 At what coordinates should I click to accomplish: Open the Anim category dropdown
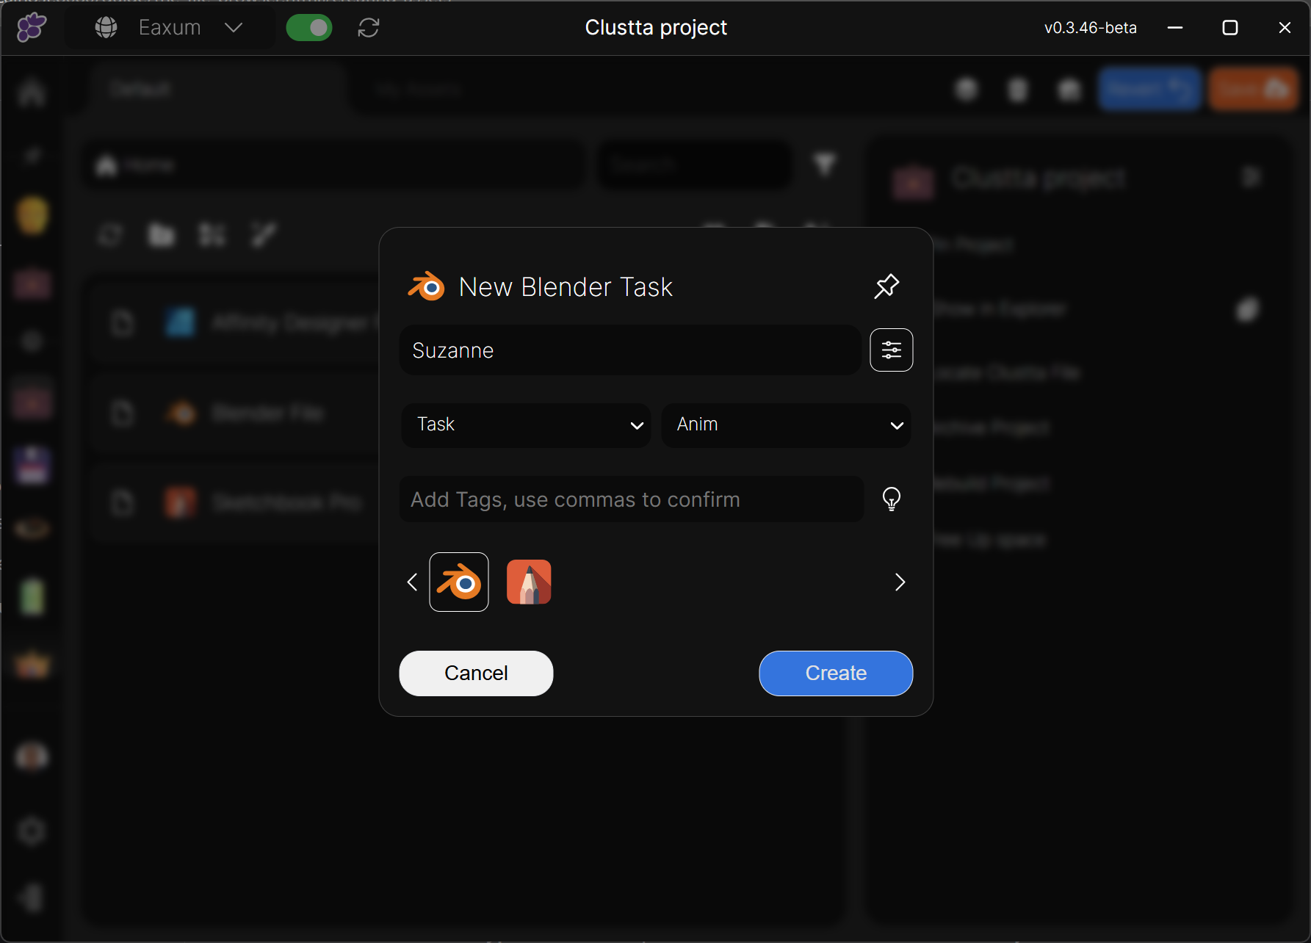[x=786, y=424]
